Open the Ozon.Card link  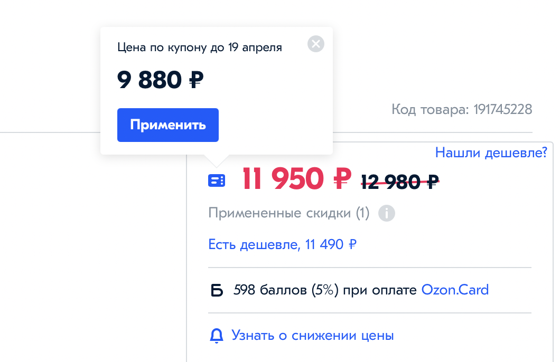click(455, 290)
